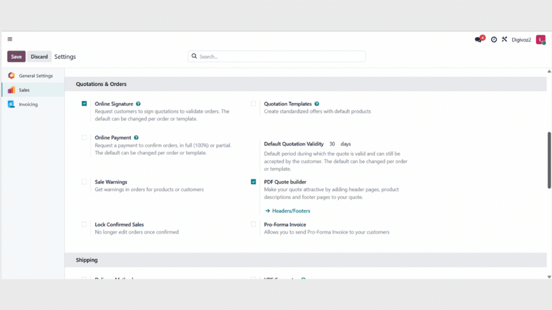Click the Default Quotation Validity days field
The width and height of the screenshot is (552, 310).
332,144
